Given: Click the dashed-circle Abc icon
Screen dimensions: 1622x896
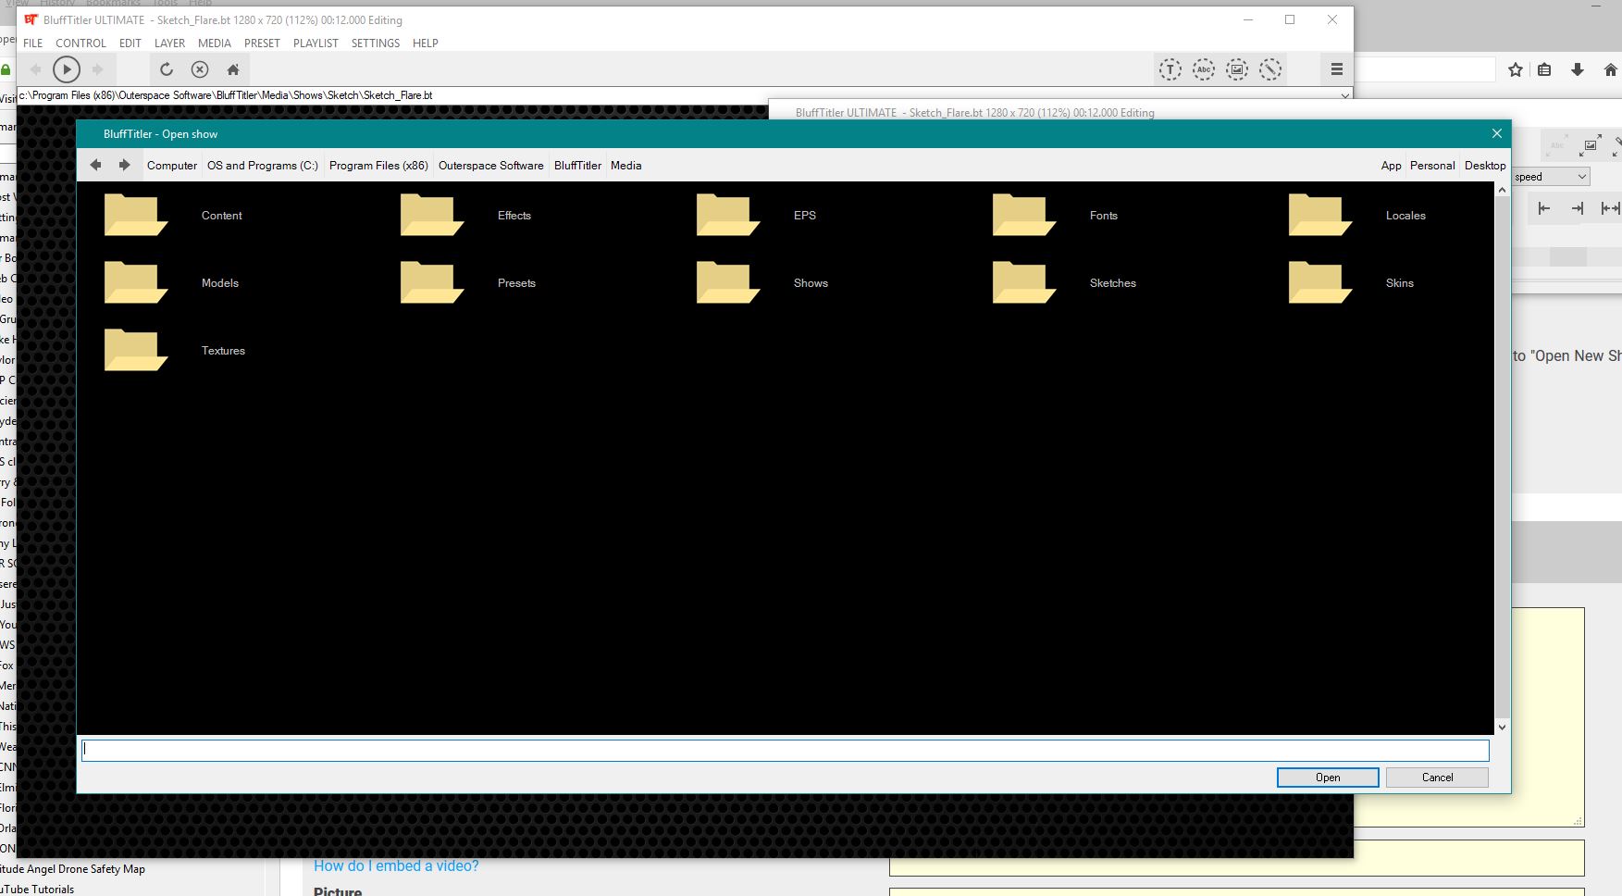Looking at the screenshot, I should click(x=1203, y=69).
